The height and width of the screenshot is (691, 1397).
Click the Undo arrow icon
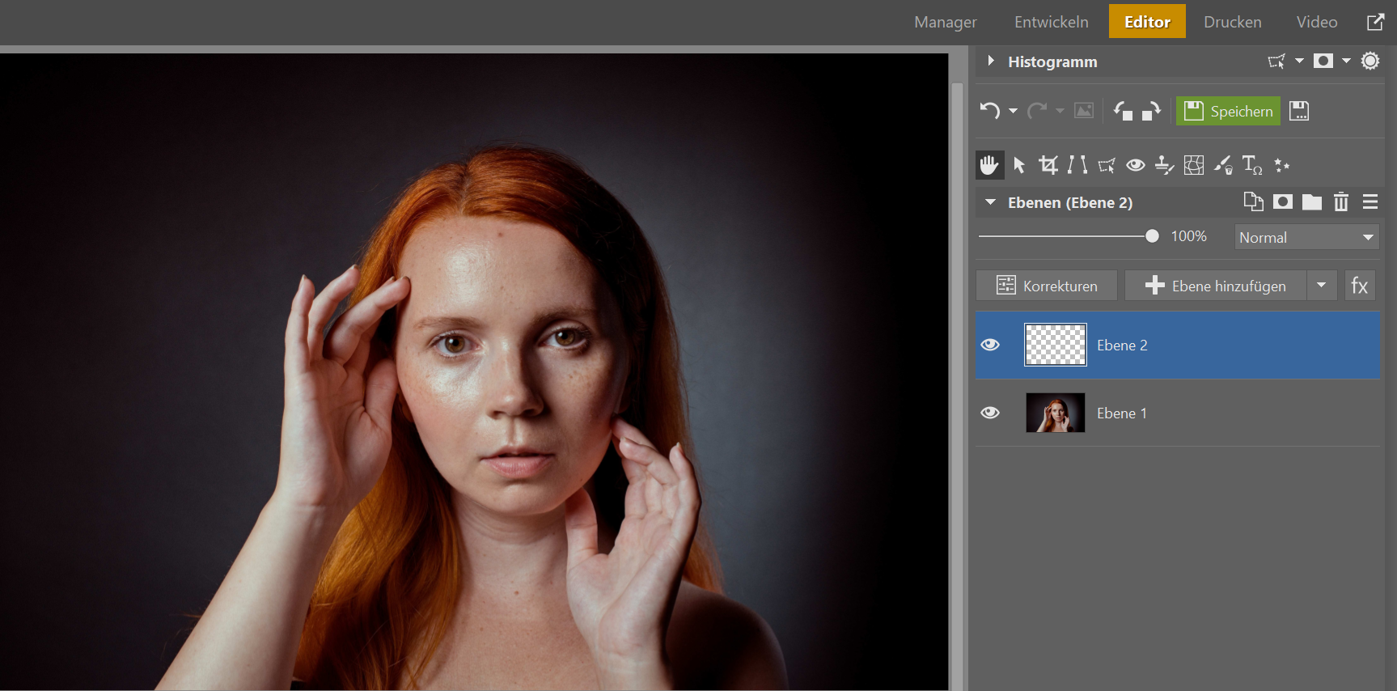pos(990,111)
